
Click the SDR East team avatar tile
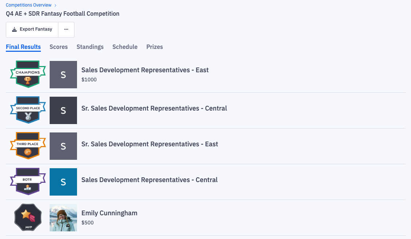[63, 74]
